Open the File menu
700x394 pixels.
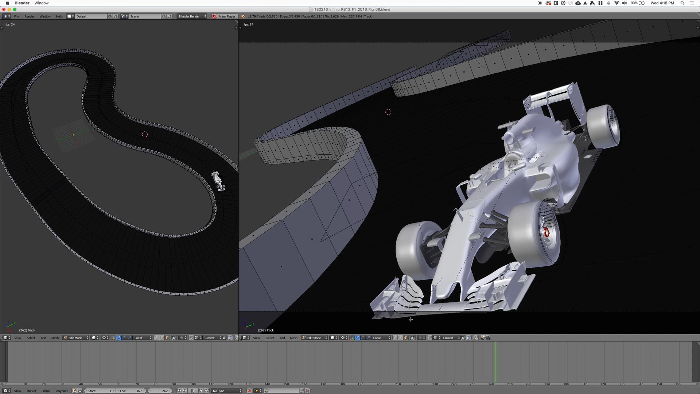coord(17,16)
